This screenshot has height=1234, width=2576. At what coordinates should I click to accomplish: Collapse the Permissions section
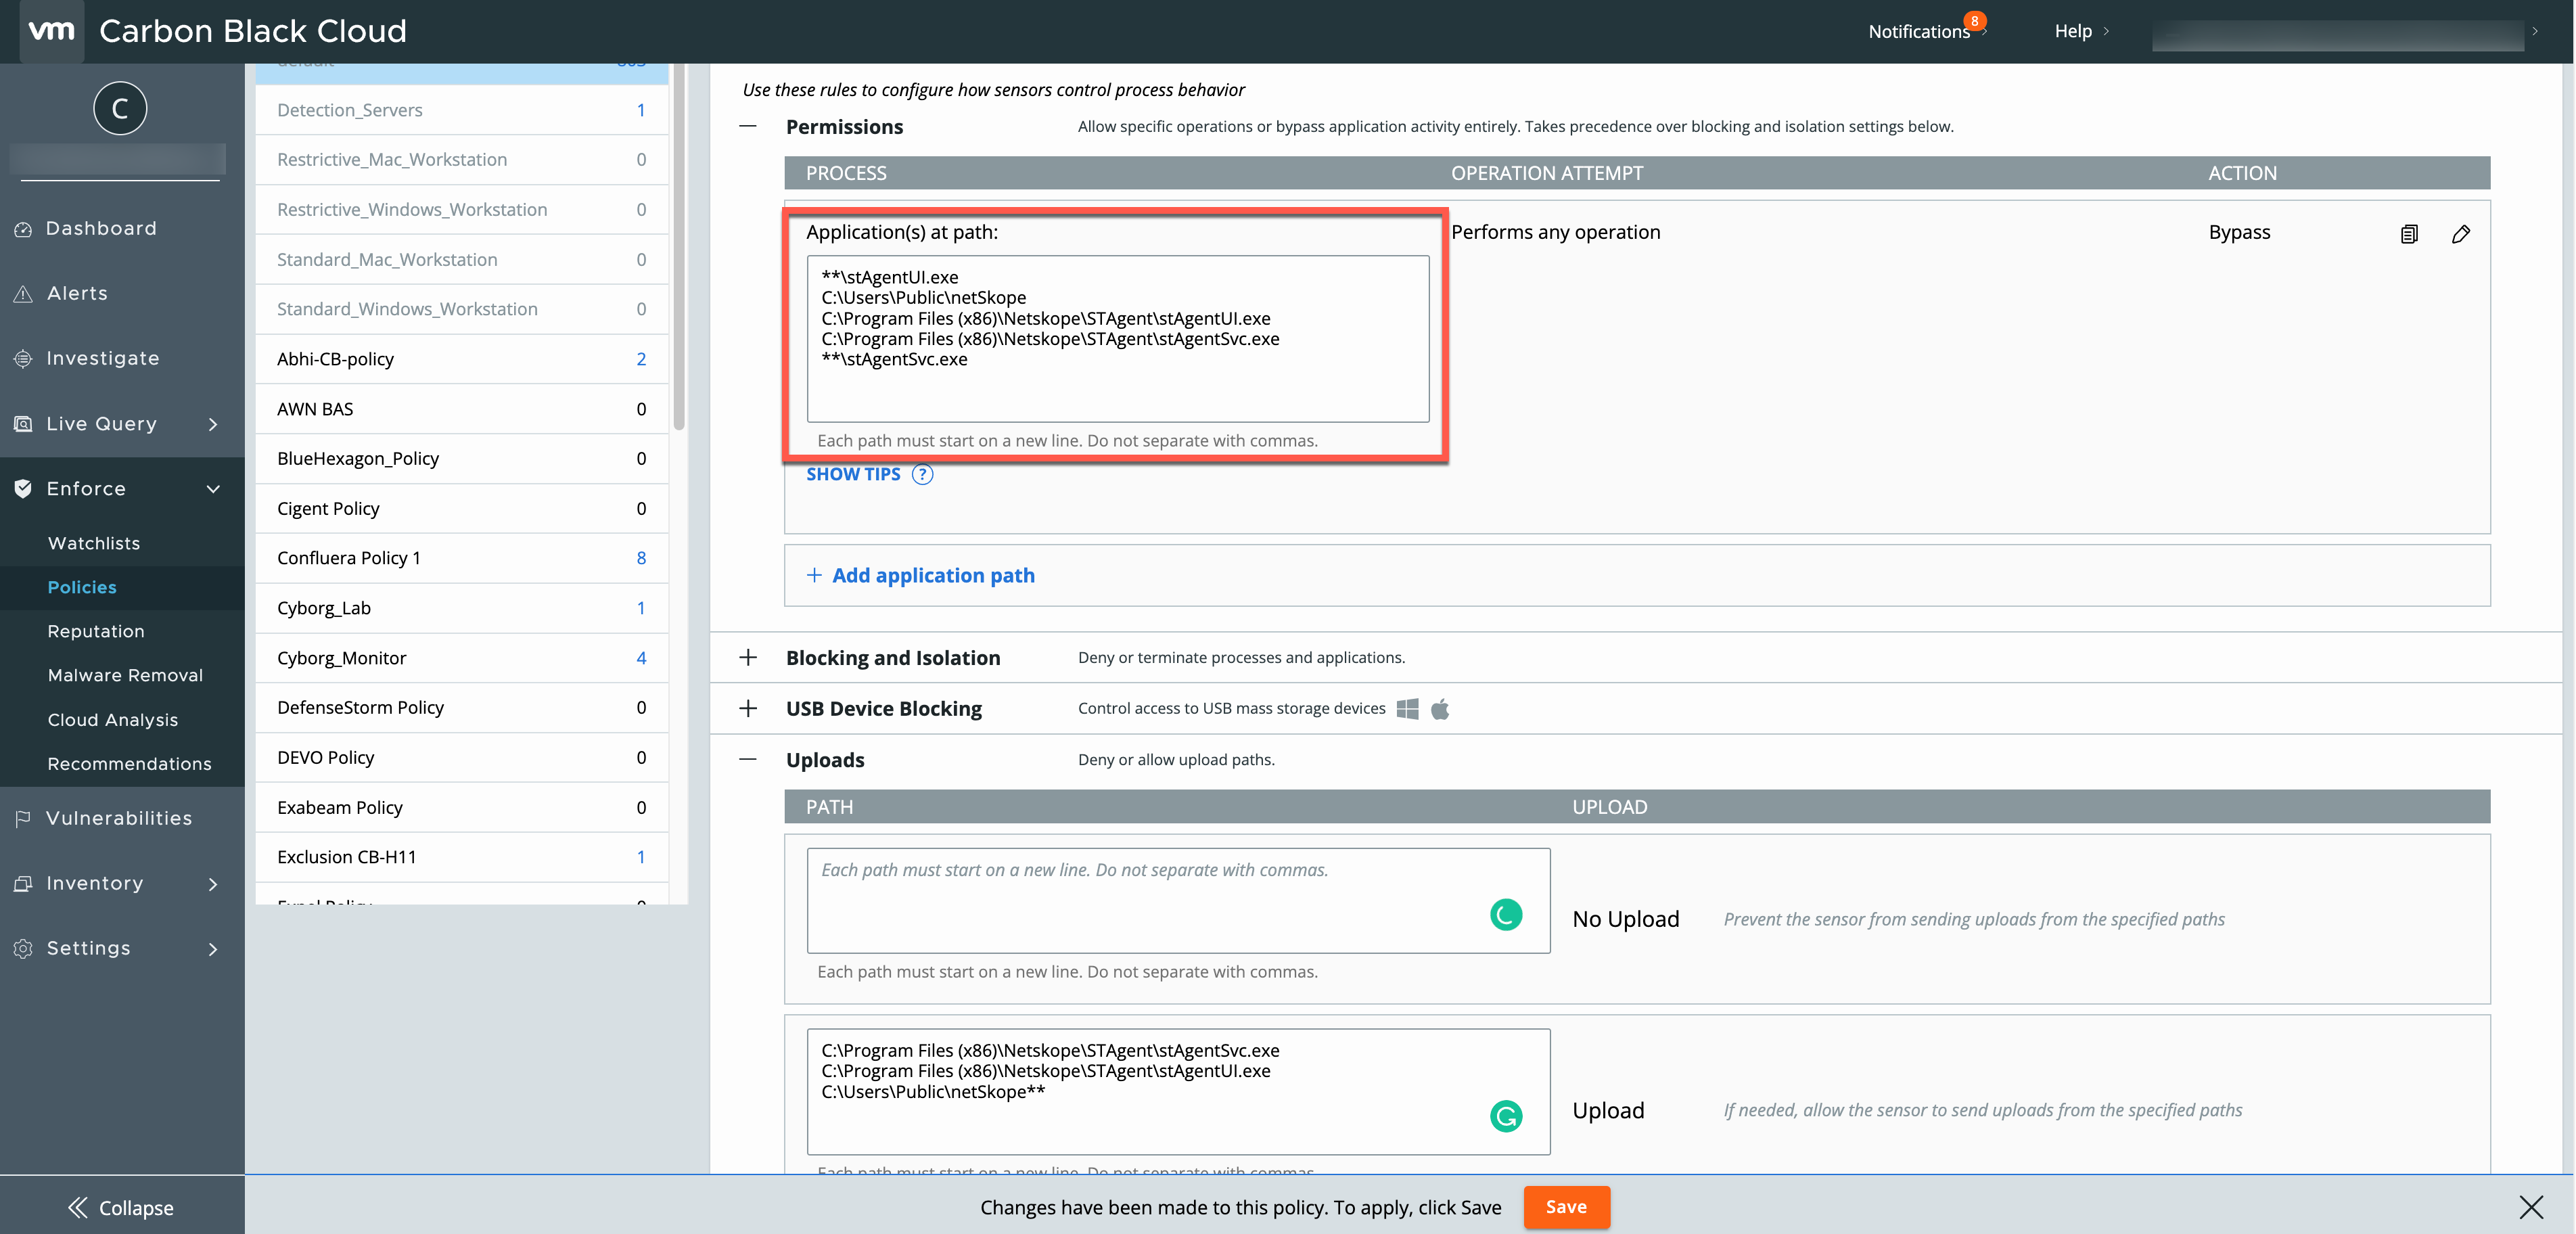[747, 127]
